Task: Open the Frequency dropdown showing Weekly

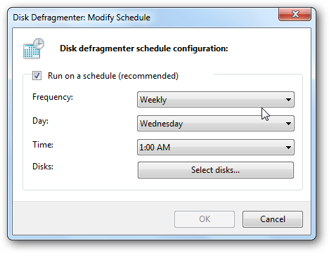Action: (x=216, y=100)
